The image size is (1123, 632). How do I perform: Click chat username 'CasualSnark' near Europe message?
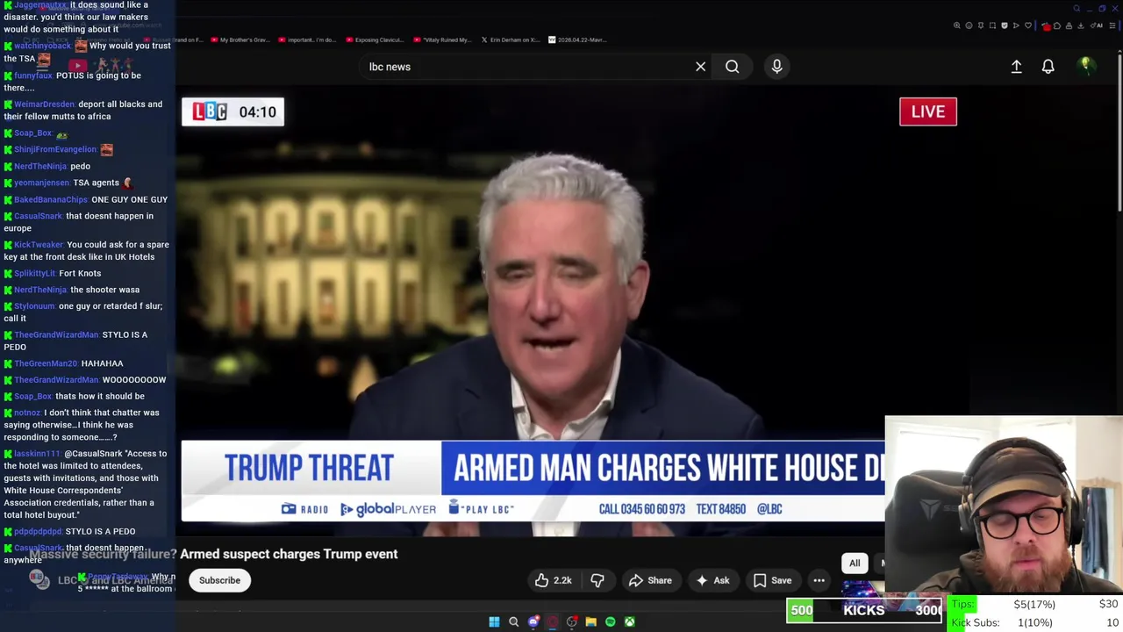tap(39, 216)
